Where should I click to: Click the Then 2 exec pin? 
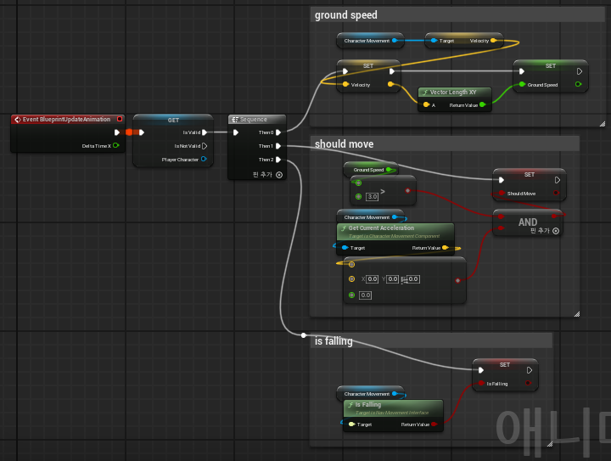click(x=278, y=160)
